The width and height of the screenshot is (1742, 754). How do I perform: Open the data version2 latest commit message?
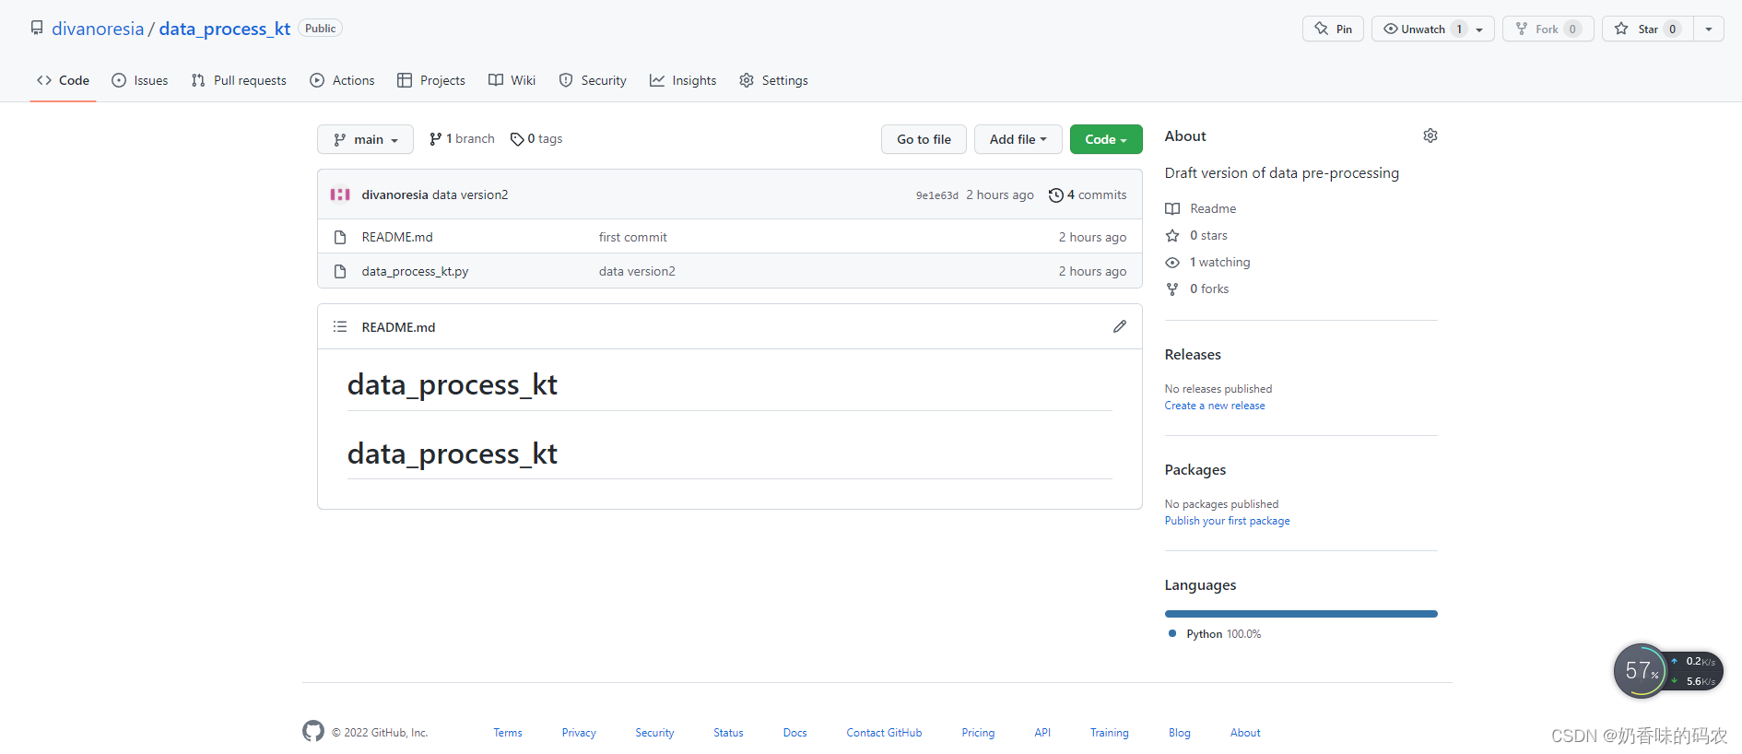pyautogui.click(x=470, y=194)
